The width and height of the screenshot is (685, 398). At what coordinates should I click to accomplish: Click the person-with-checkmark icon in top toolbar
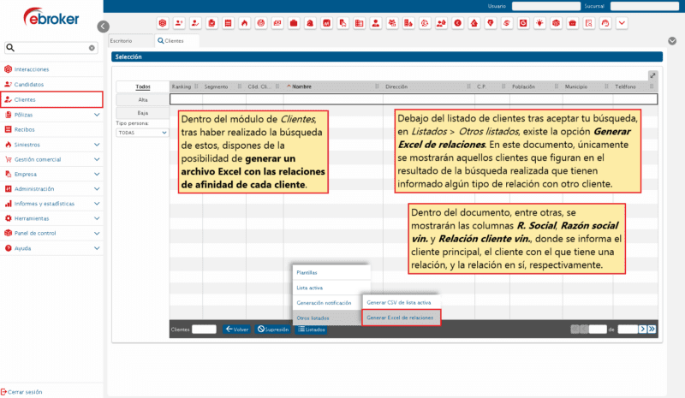(x=195, y=23)
